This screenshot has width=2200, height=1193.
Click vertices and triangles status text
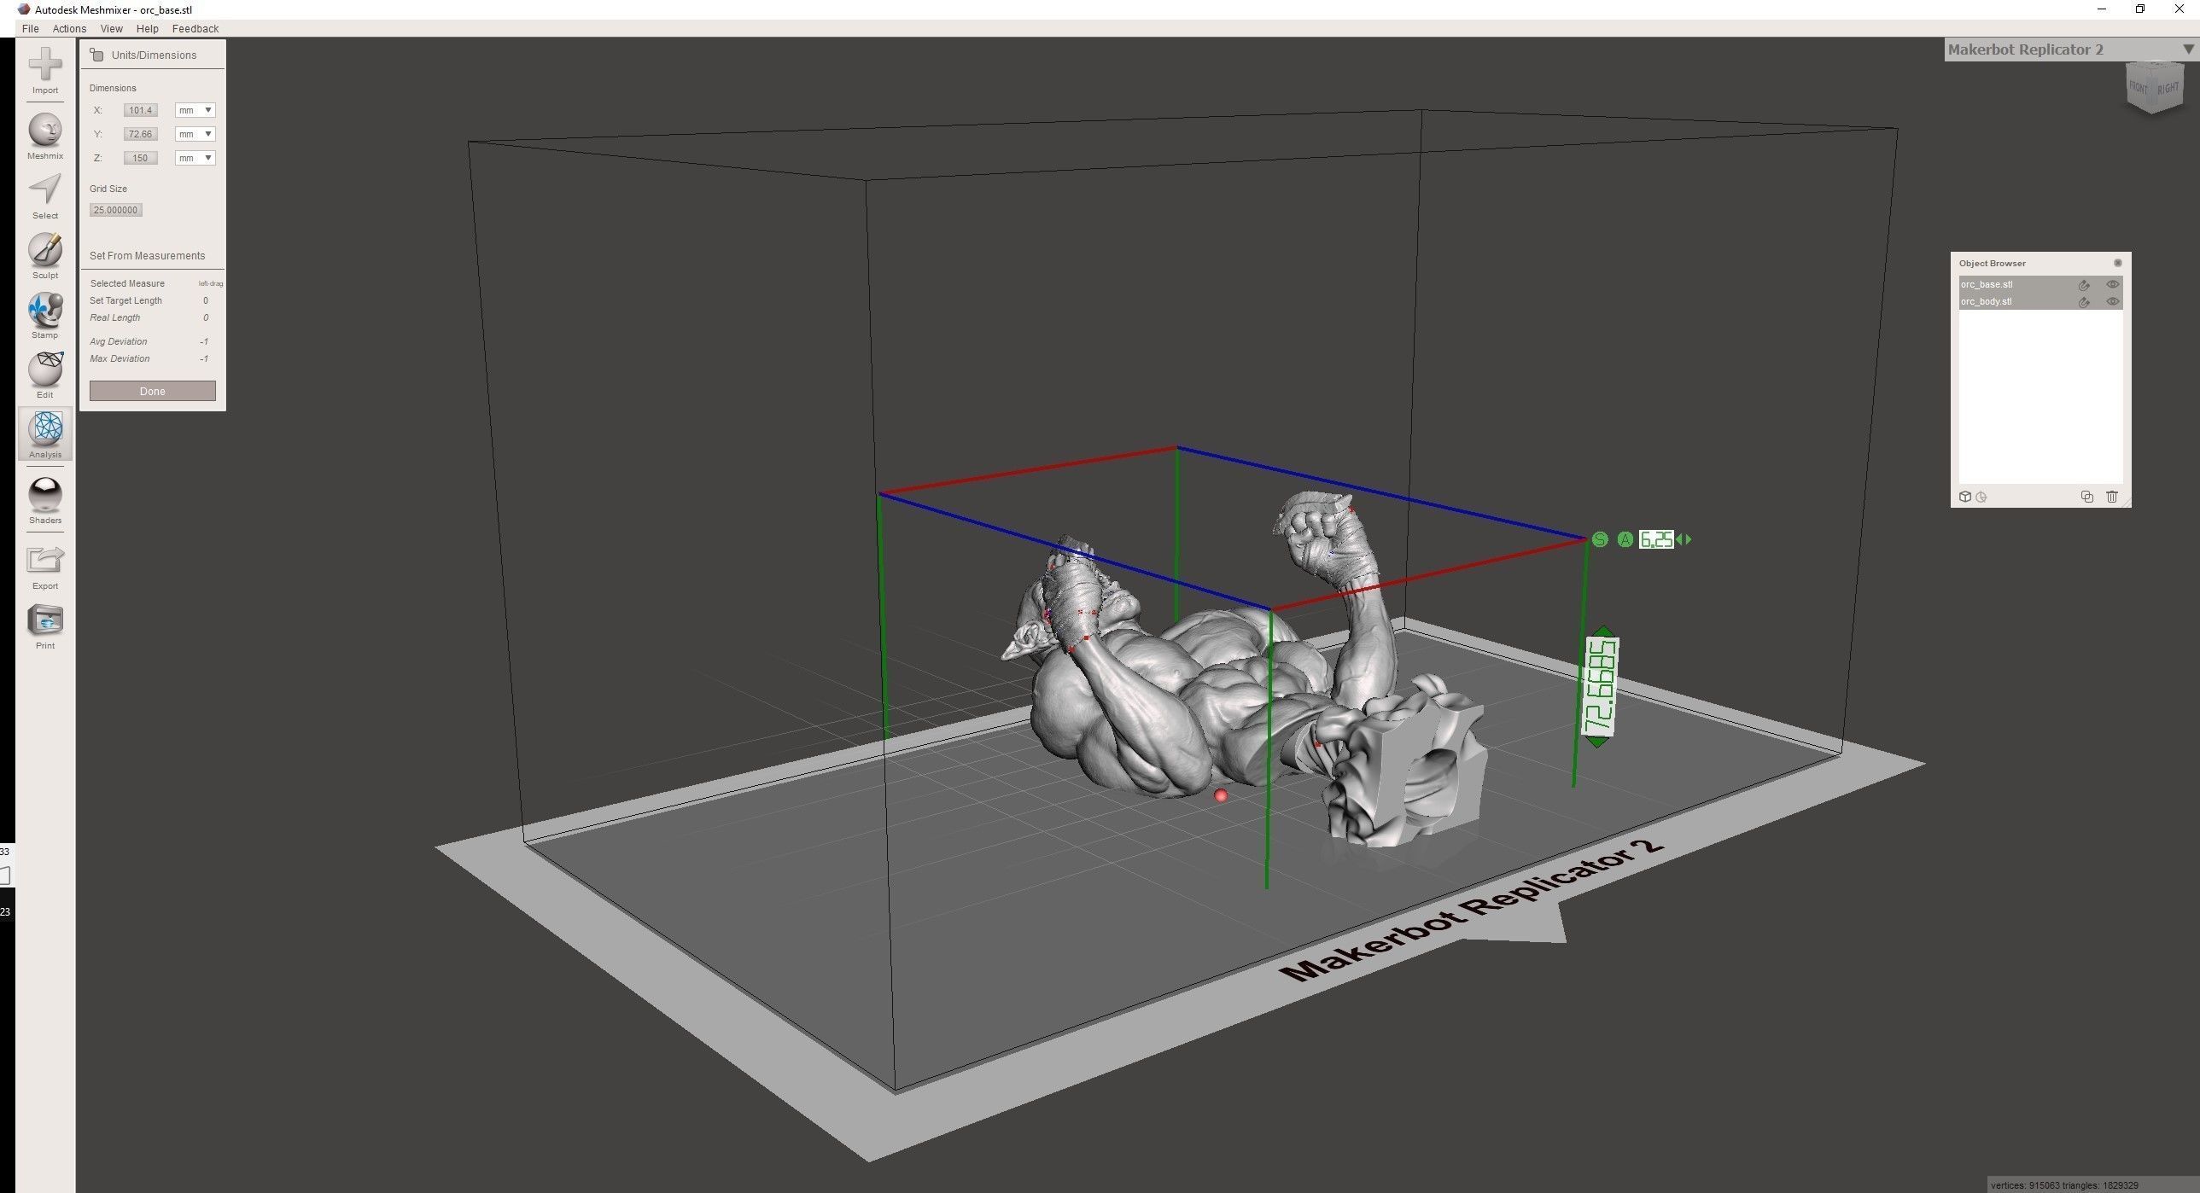click(2065, 1185)
